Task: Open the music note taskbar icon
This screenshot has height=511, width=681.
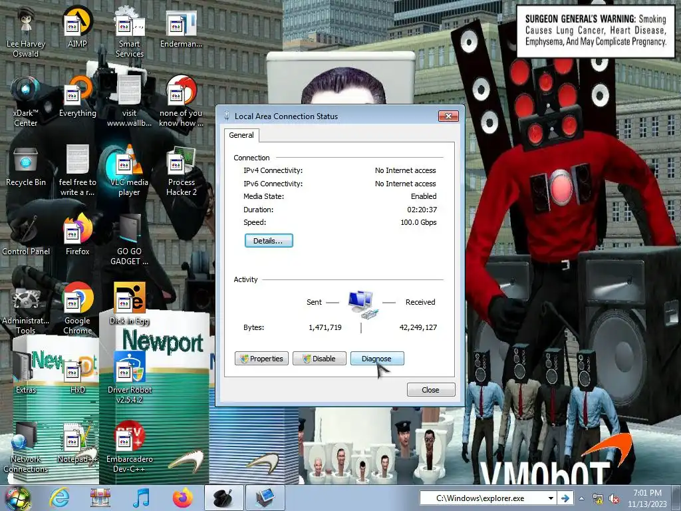Action: pos(141,498)
